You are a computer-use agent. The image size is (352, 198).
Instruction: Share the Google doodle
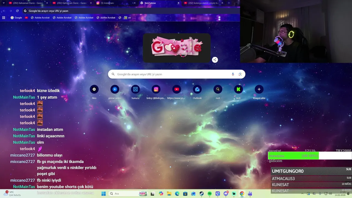(x=215, y=60)
